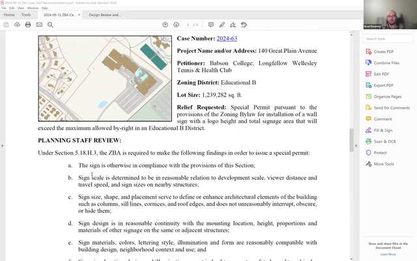This screenshot has width=417, height=261.
Task: Click the Save file icon in toolbar
Action: pos(6,25)
